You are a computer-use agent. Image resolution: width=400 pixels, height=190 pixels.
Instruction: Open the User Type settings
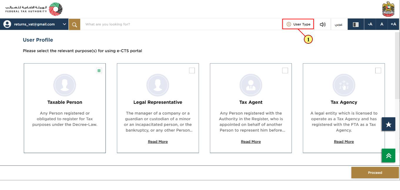[x=298, y=24]
